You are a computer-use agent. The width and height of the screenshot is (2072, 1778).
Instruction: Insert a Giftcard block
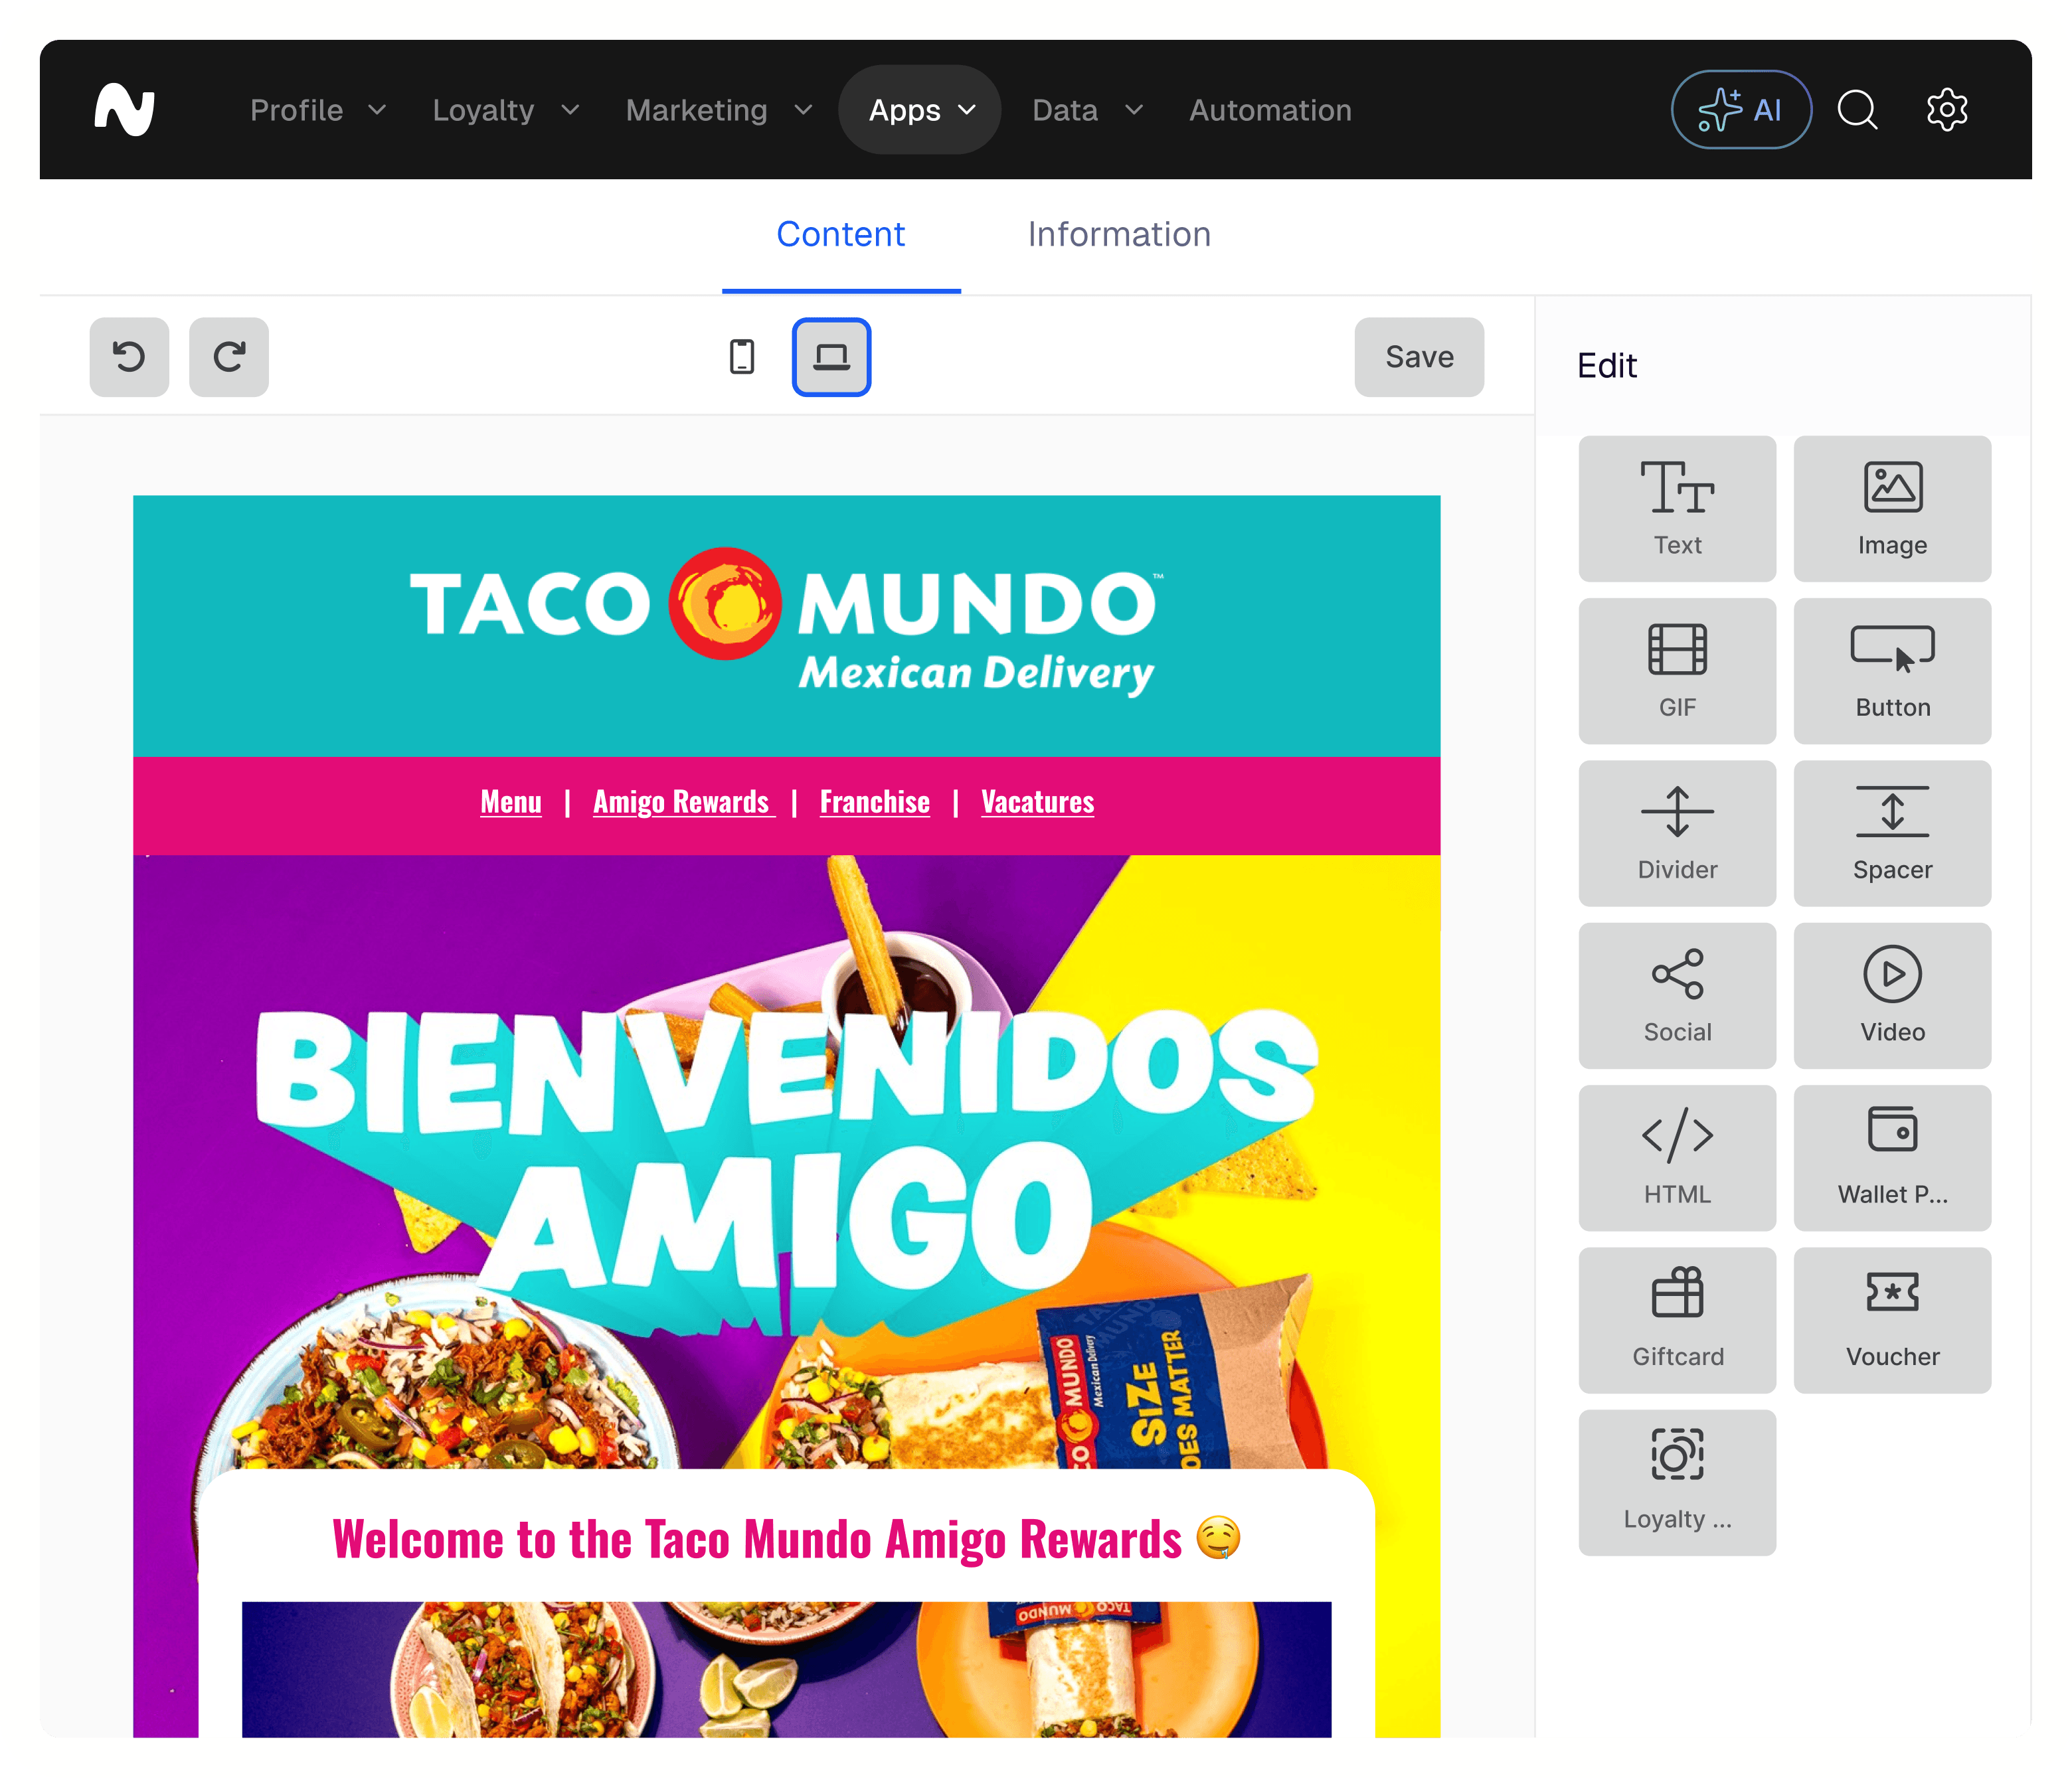tap(1677, 1319)
